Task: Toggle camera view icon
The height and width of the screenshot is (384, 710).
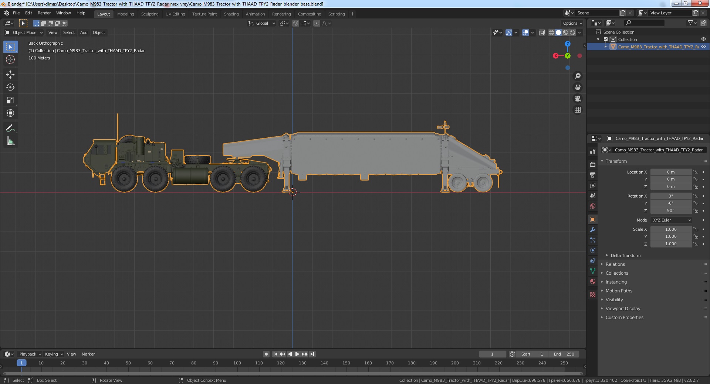Action: (x=577, y=99)
